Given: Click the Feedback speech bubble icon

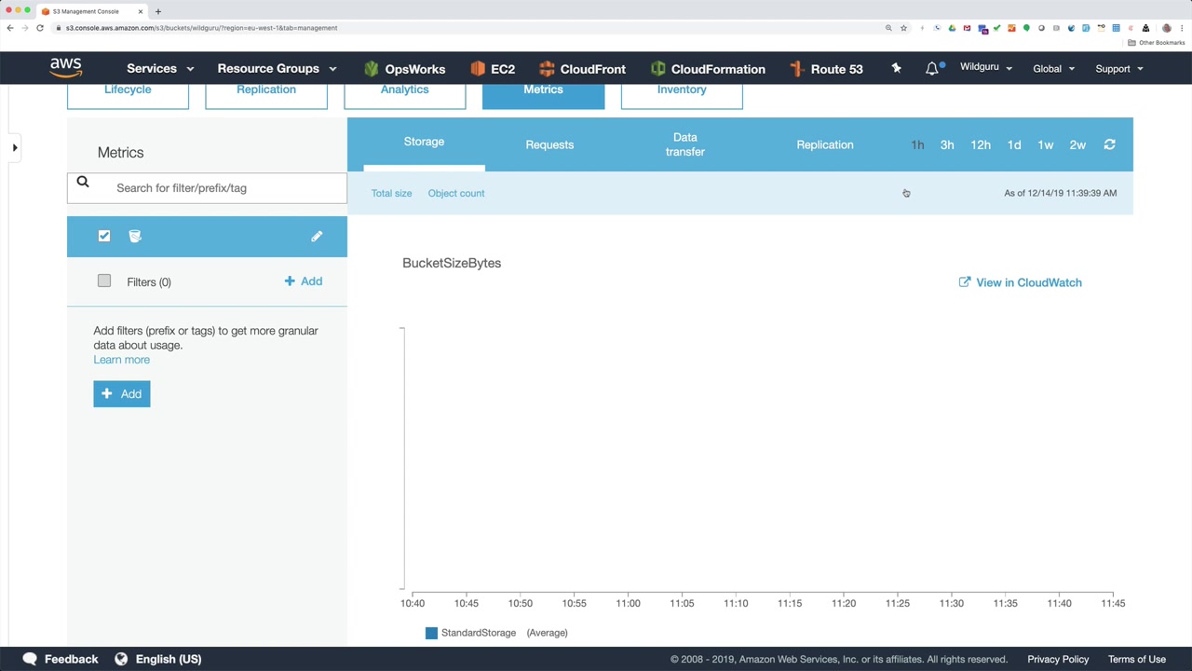Looking at the screenshot, I should pos(30,659).
